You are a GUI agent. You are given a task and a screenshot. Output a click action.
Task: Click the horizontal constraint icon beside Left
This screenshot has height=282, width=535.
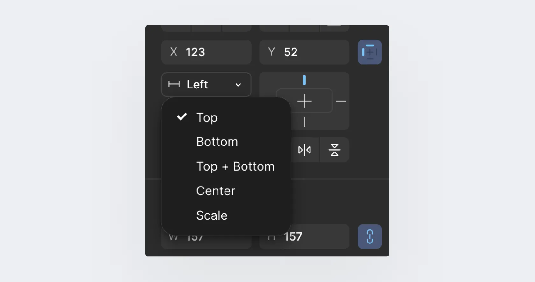pyautogui.click(x=174, y=84)
